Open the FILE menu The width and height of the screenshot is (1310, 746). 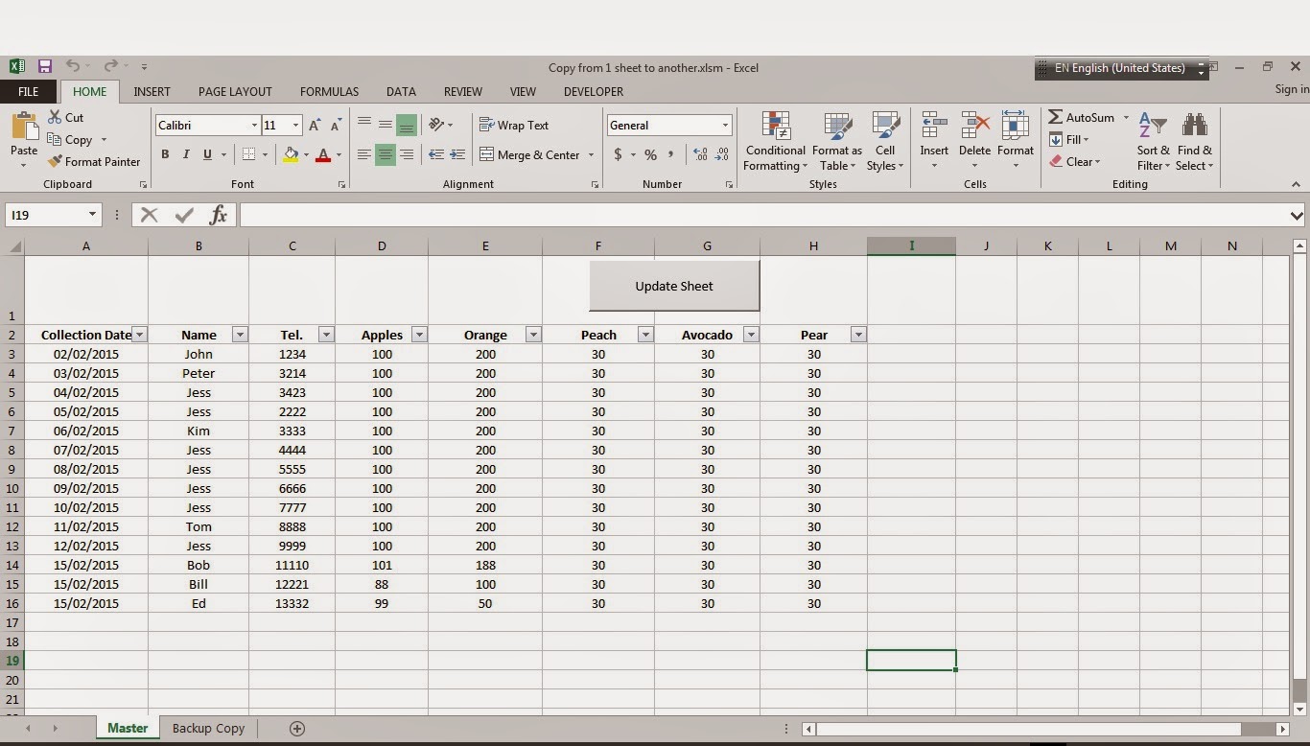click(x=28, y=92)
